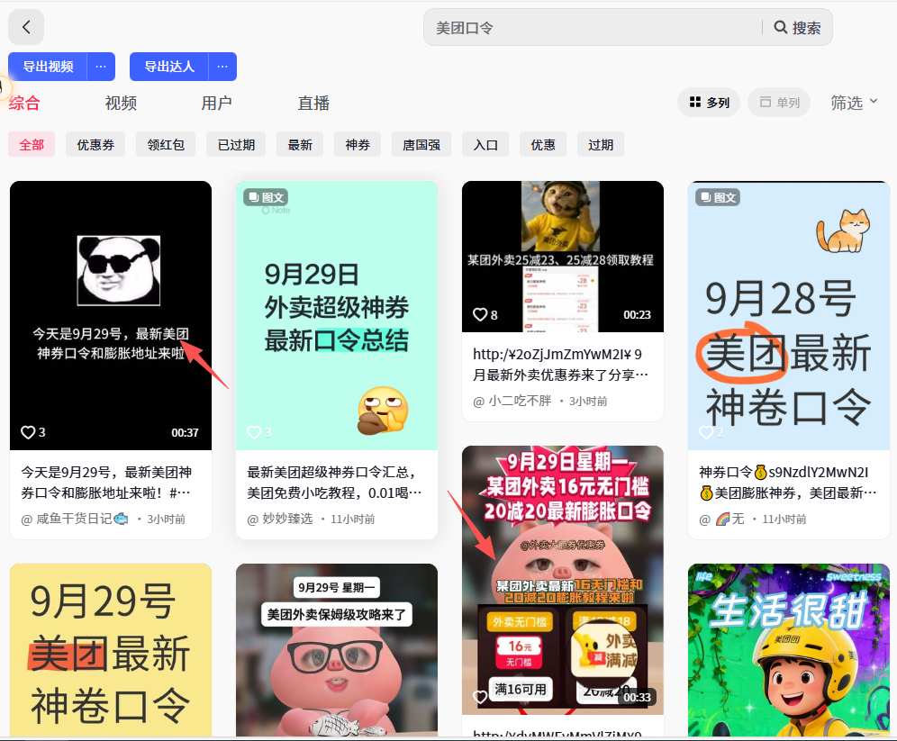The height and width of the screenshot is (741, 897).
Task: Select the 优惠券 filter chip
Action: [95, 143]
